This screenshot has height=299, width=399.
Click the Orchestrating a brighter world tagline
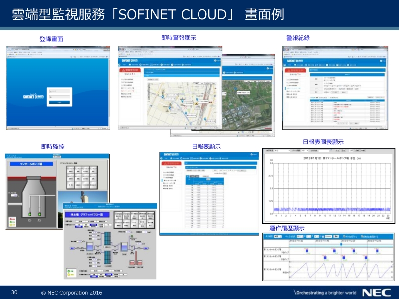point(325,293)
